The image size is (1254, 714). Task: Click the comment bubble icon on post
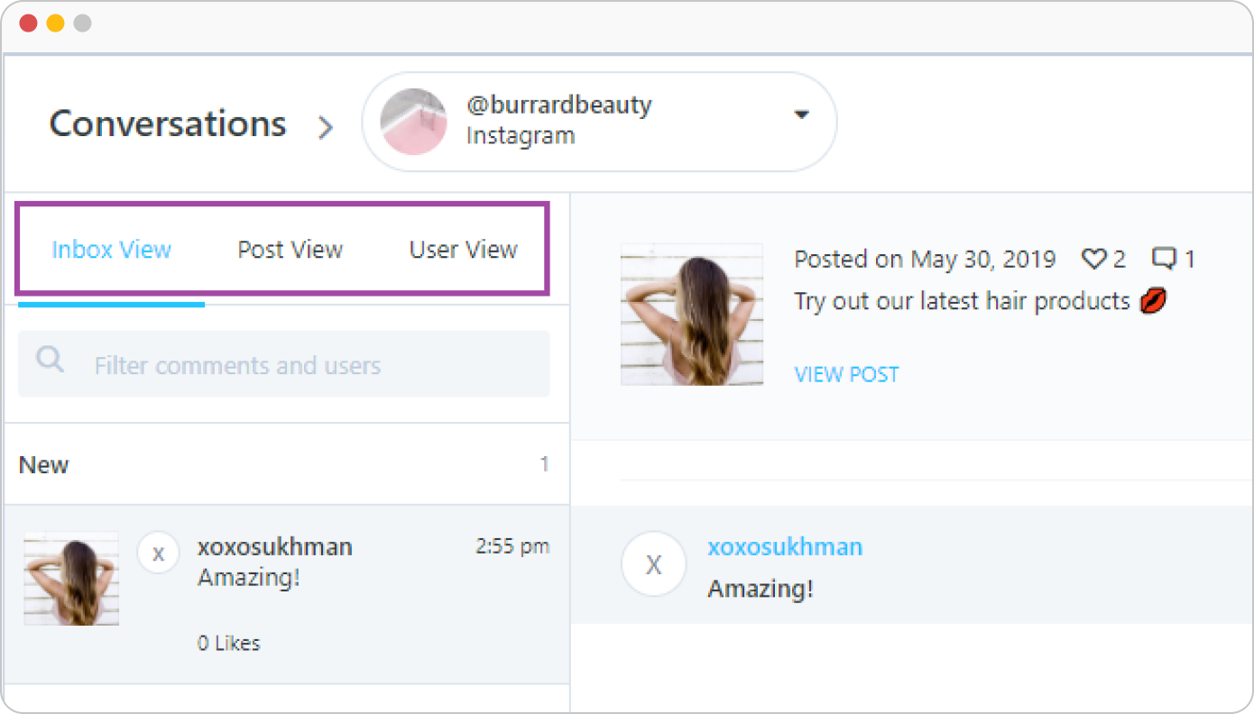pos(1165,260)
